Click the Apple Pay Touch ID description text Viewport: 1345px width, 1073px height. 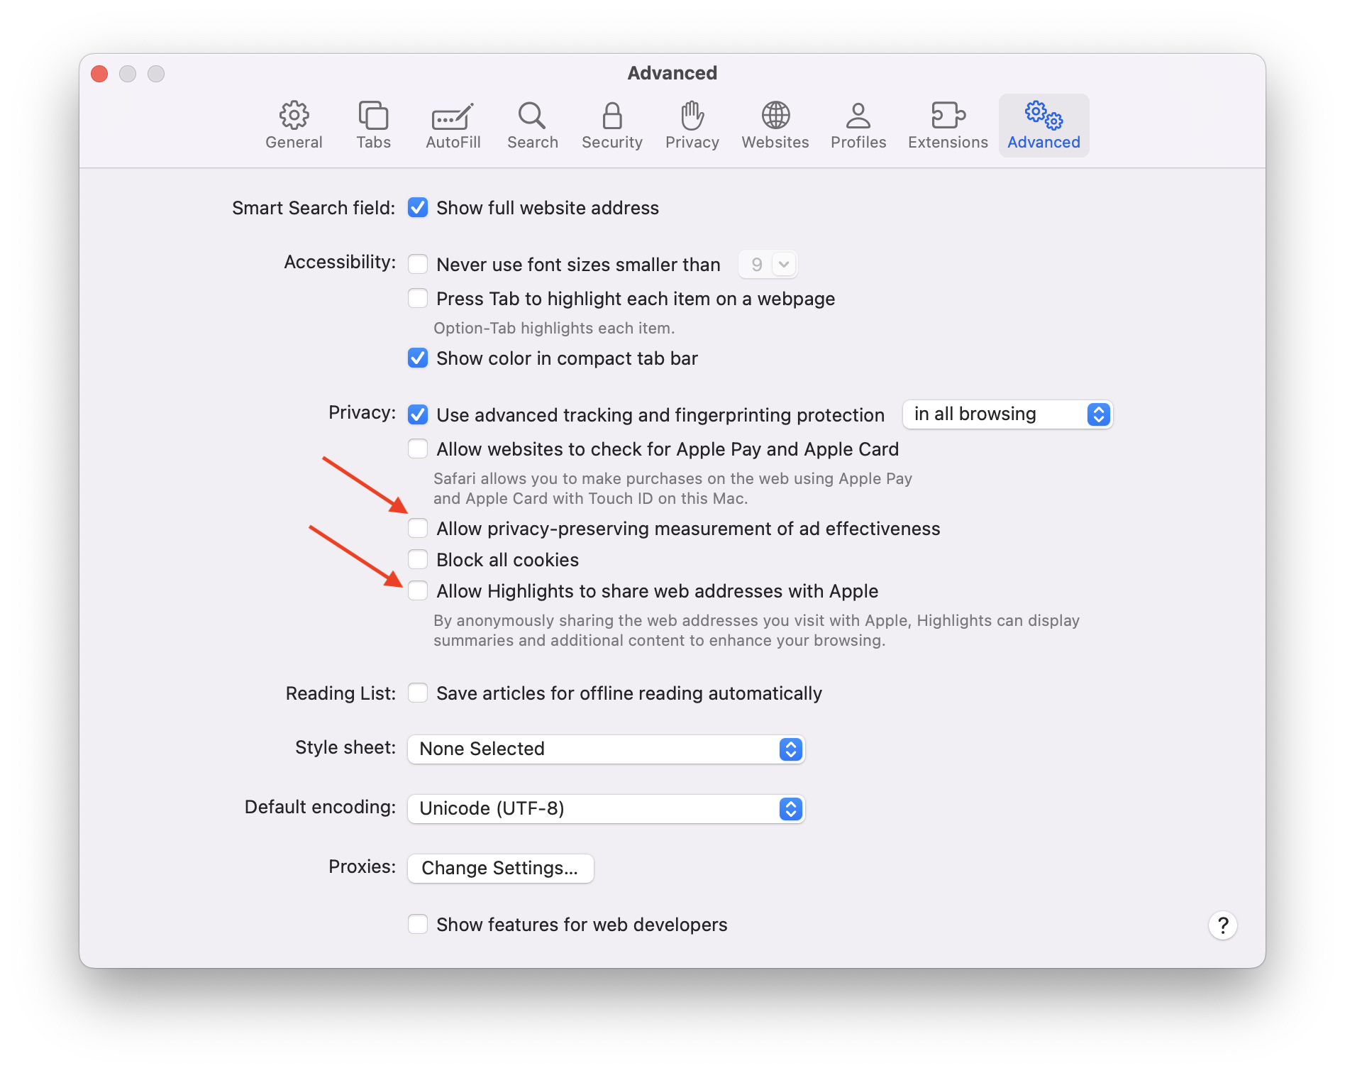pyautogui.click(x=672, y=489)
